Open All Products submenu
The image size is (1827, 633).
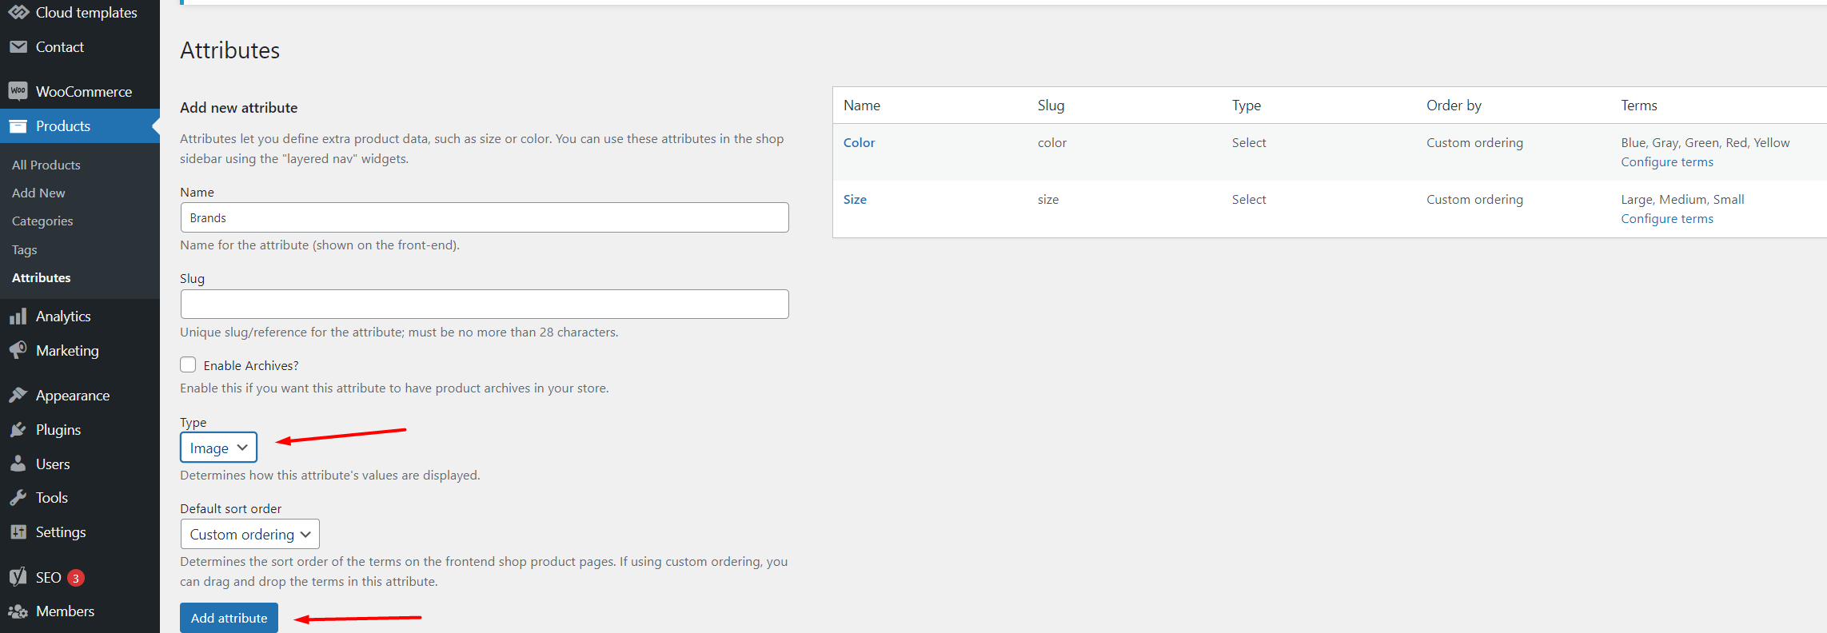(46, 165)
